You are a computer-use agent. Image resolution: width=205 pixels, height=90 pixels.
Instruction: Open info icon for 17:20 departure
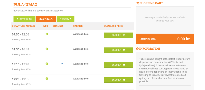point(47,79)
